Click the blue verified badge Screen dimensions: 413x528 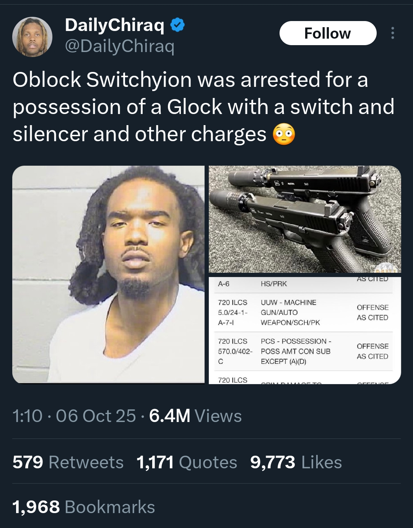tap(177, 25)
